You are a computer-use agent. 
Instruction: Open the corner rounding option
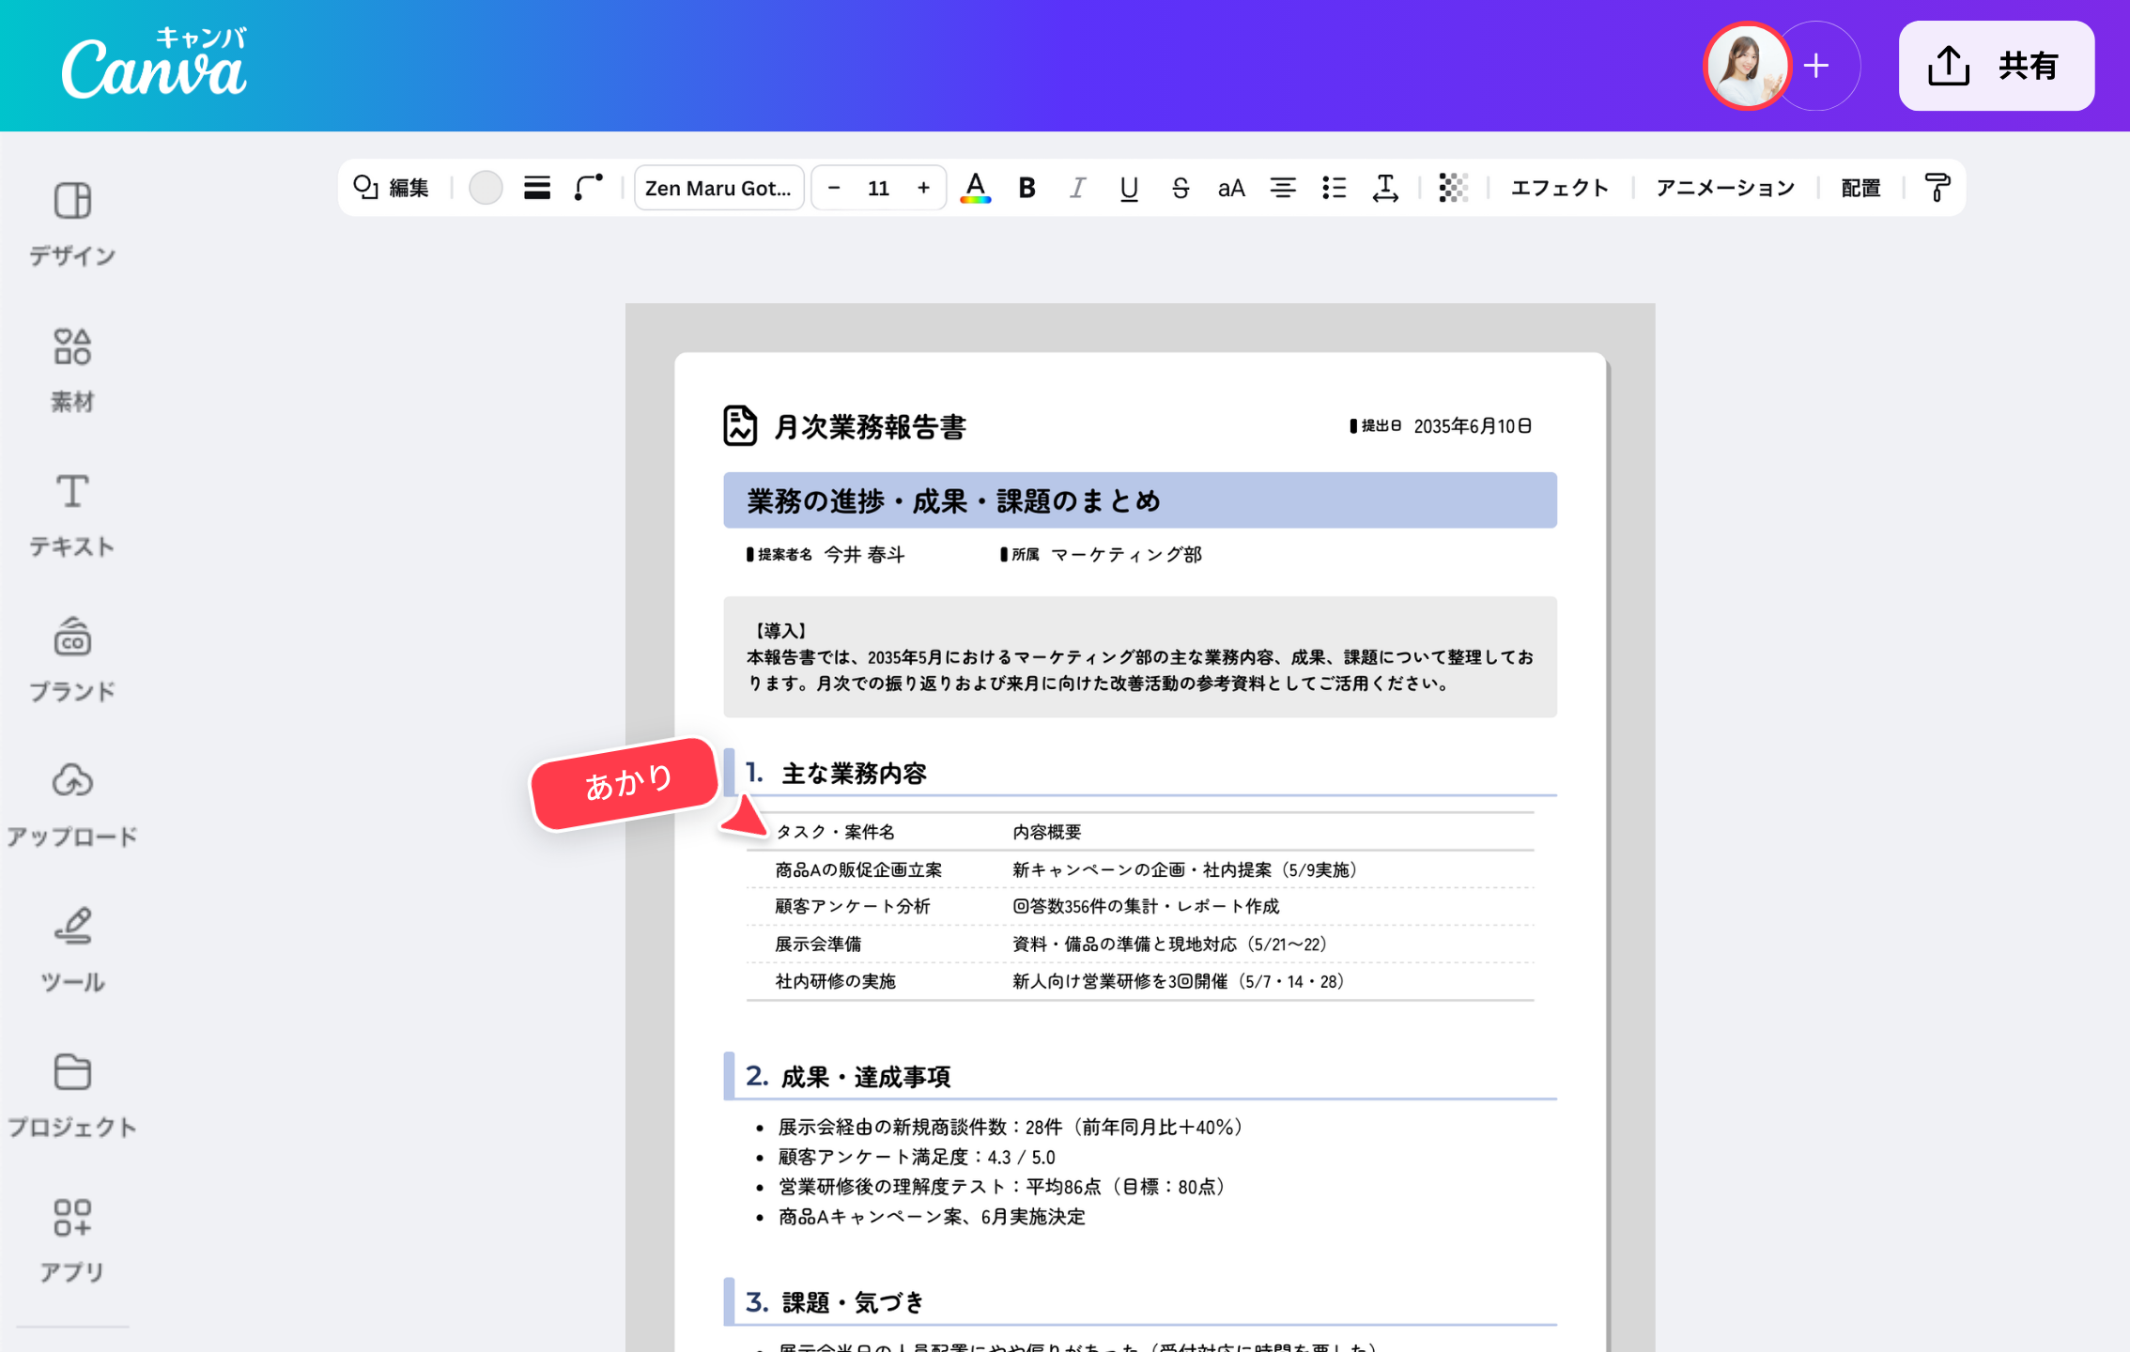tap(589, 188)
